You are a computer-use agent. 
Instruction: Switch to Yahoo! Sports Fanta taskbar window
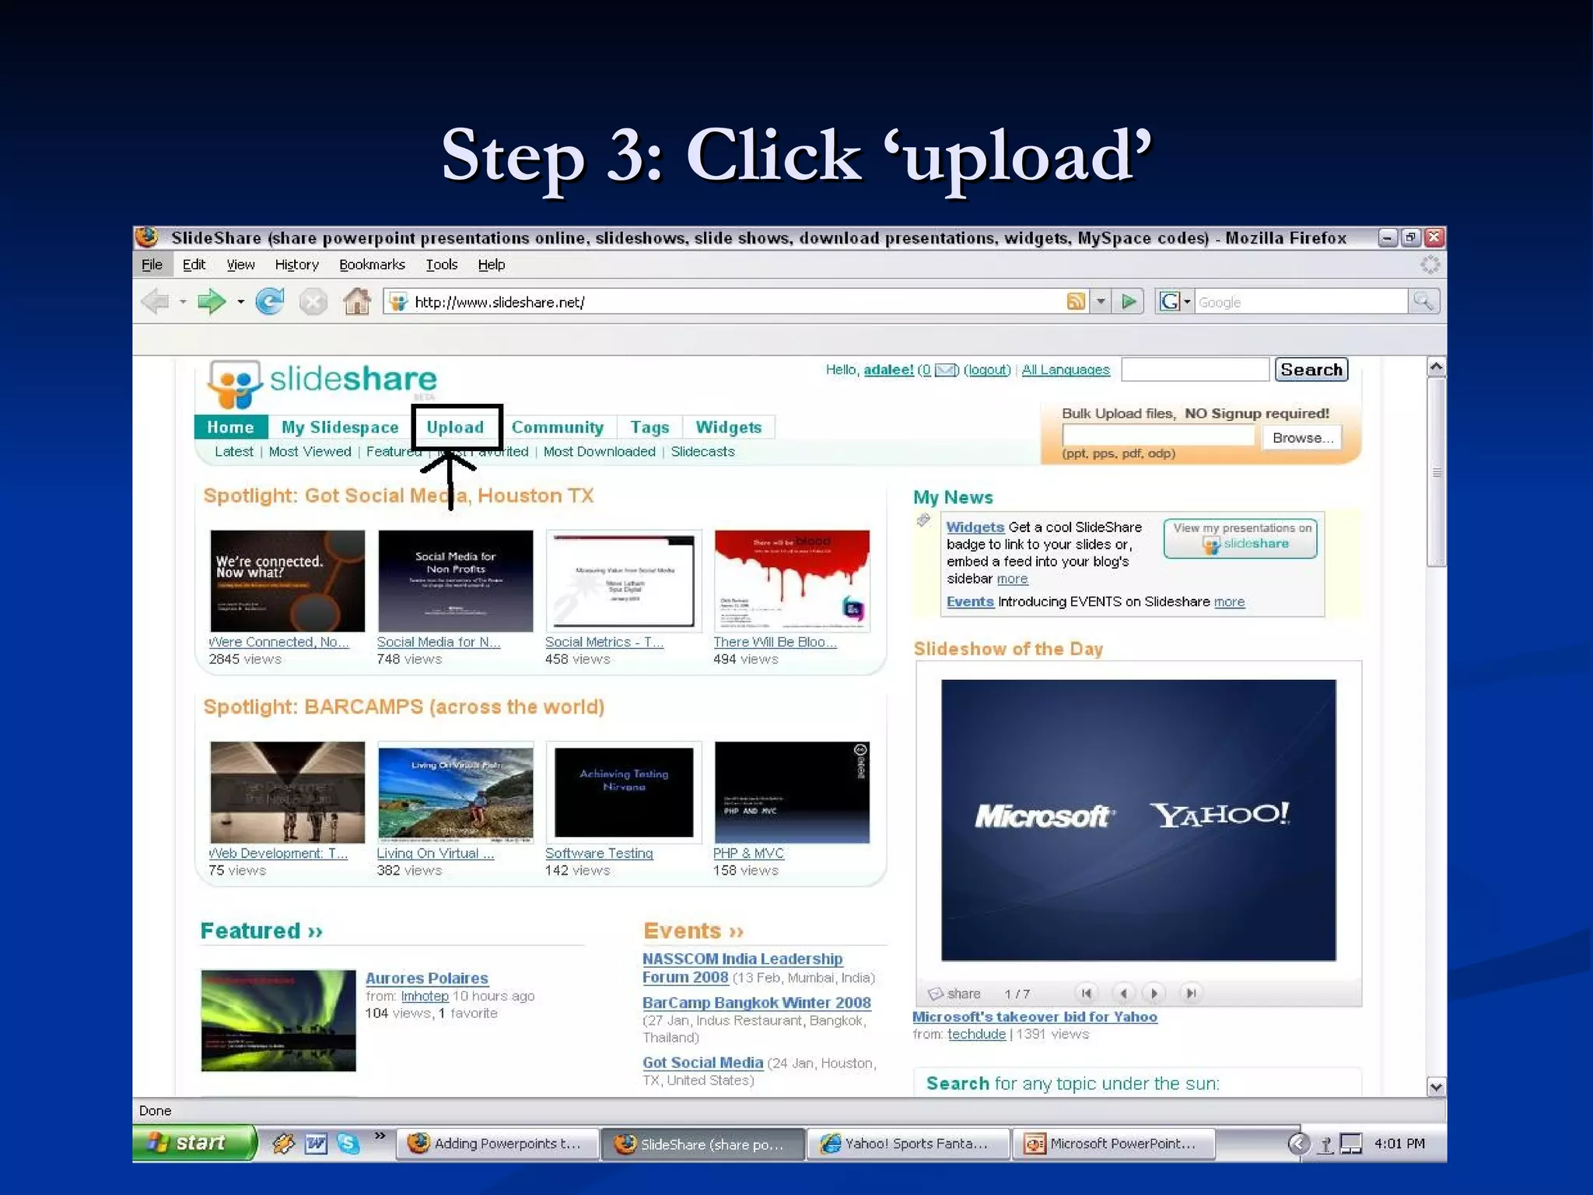click(x=908, y=1144)
